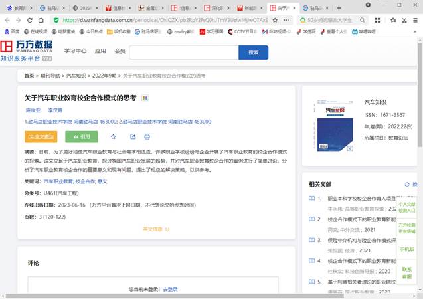
Task: Print the article using the printer icon
Action: coord(147,137)
